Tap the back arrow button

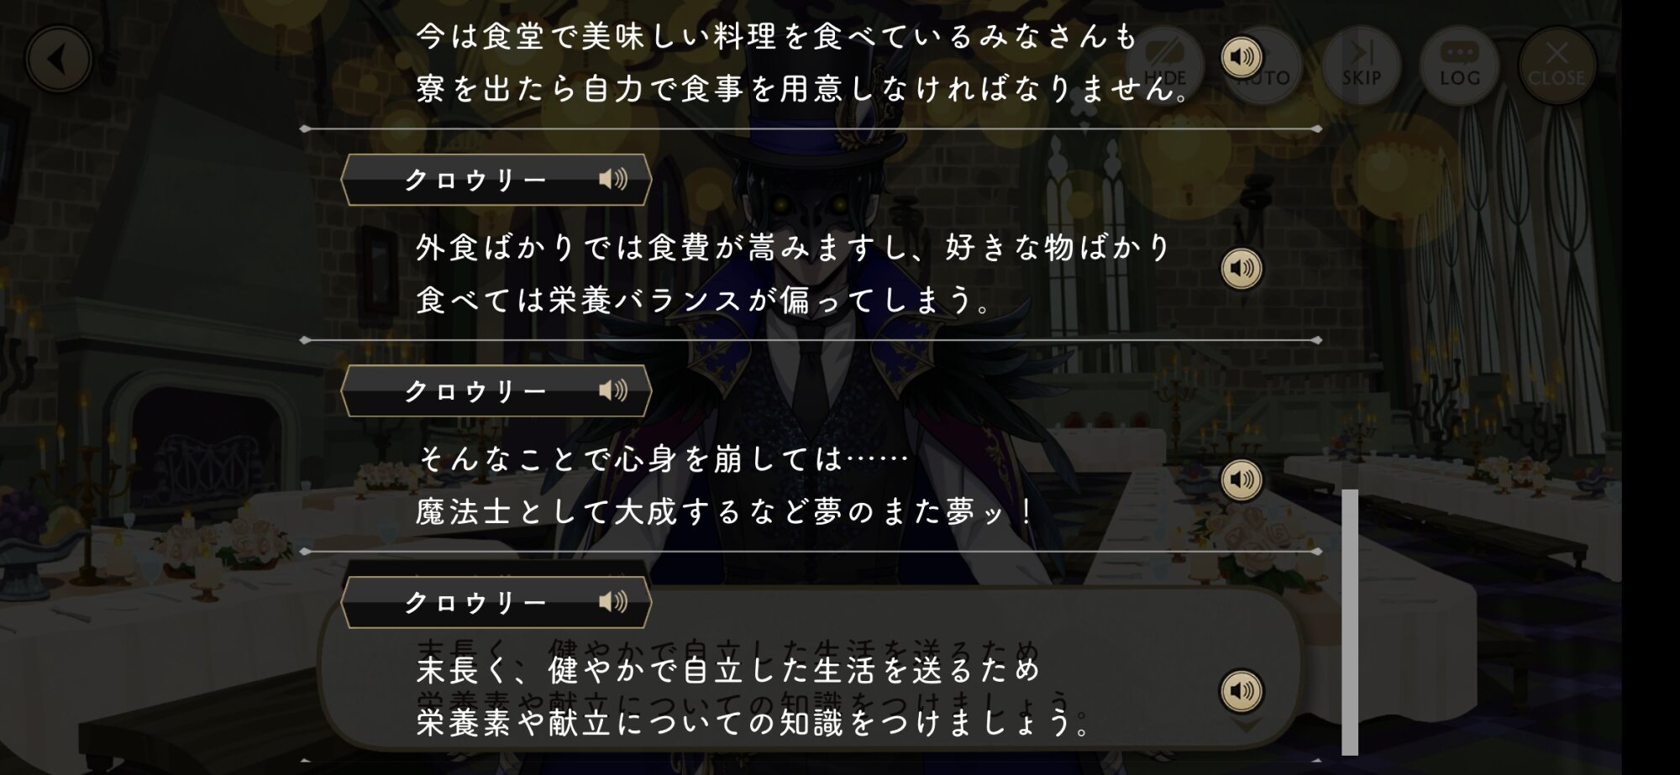[x=58, y=60]
